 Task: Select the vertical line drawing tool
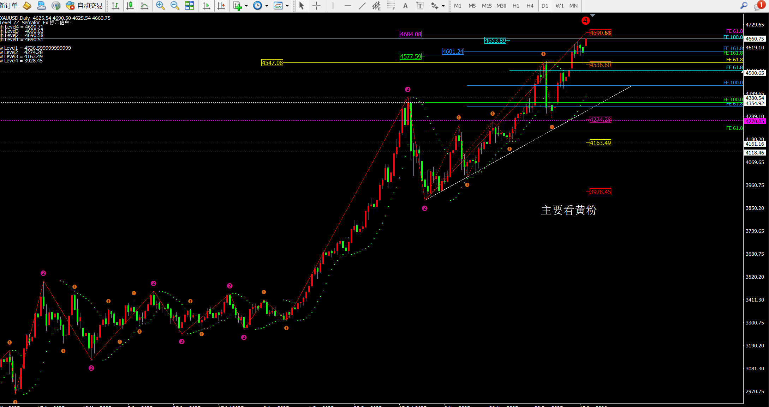(333, 6)
